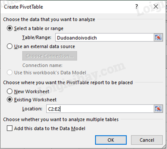
Task: Click the Location field containing C2:E2
Action: [x=100, y=109]
